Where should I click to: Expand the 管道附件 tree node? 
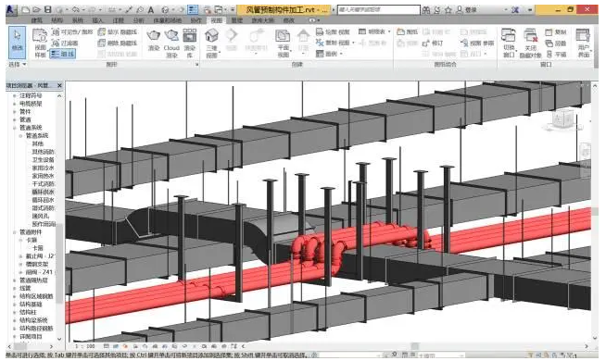(x=15, y=232)
